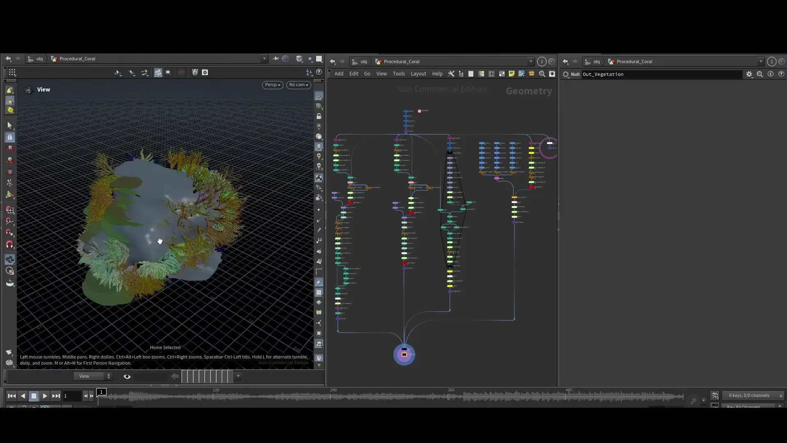Click the Out_Vegetation node name field
The width and height of the screenshot is (787, 443).
635,74
